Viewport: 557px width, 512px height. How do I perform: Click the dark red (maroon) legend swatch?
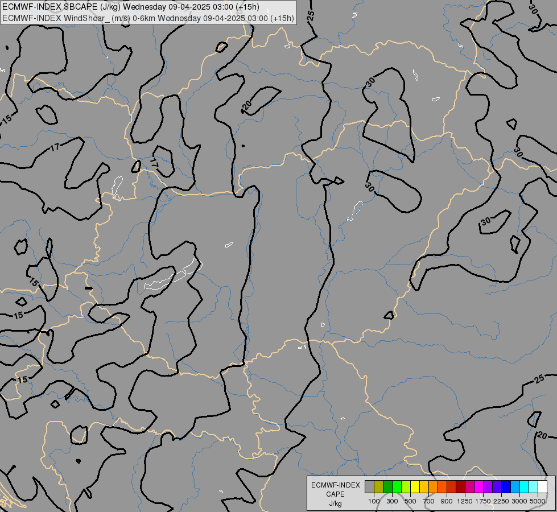(x=460, y=486)
